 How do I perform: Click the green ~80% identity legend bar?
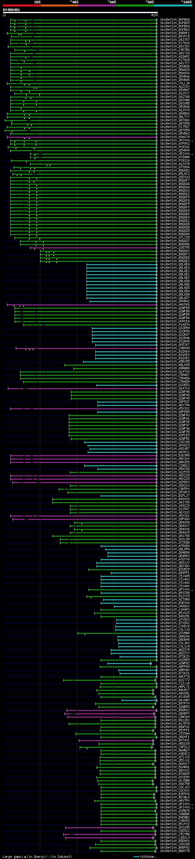pos(135,5)
